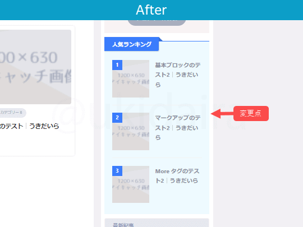
Task: Open link More タグのテスト2｜うきだいら
Action: tap(177, 176)
